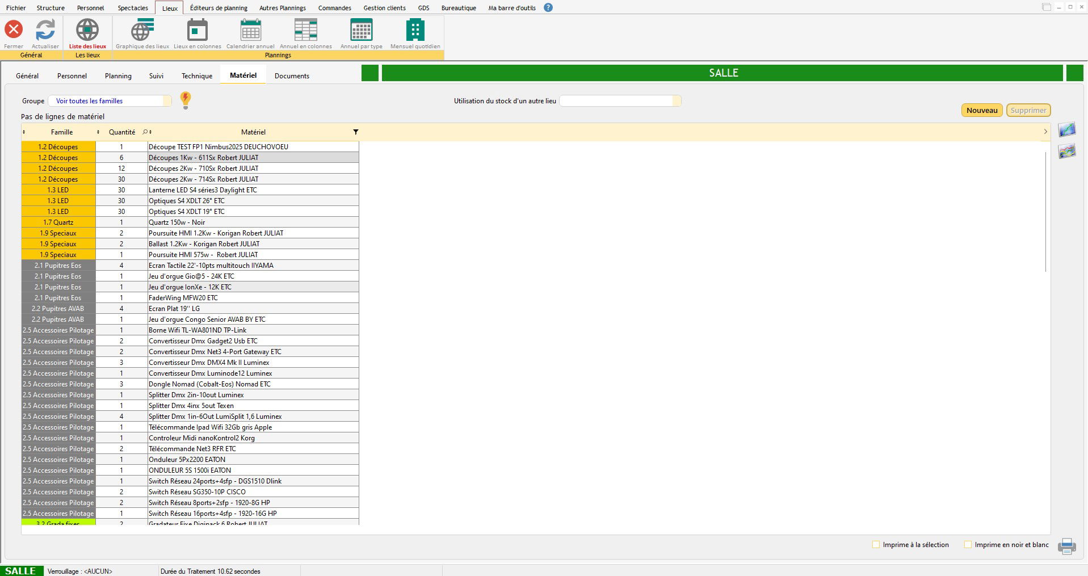Enable Imprime à la sélection checkbox
Image resolution: width=1088 pixels, height=576 pixels.
tap(876, 545)
